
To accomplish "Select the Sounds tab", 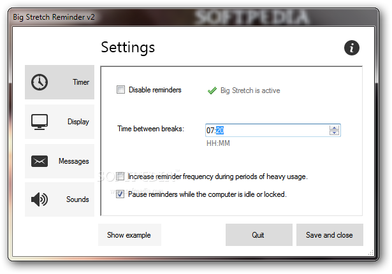I will tap(59, 199).
